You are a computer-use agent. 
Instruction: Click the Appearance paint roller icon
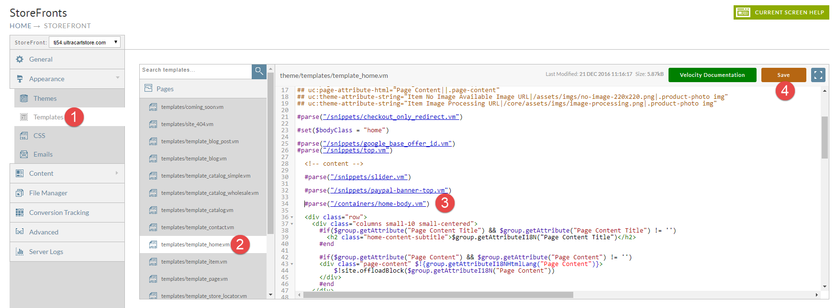click(20, 79)
